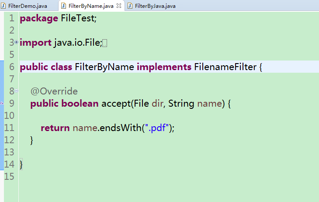Click the 'name' parameter on line 9
The width and height of the screenshot is (319, 202).
pos(210,104)
